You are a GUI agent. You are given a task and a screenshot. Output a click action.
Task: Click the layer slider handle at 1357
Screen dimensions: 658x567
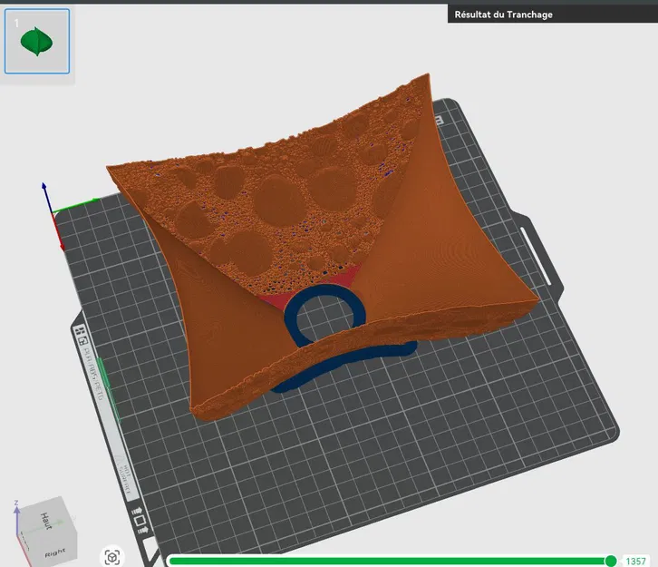pyautogui.click(x=611, y=561)
